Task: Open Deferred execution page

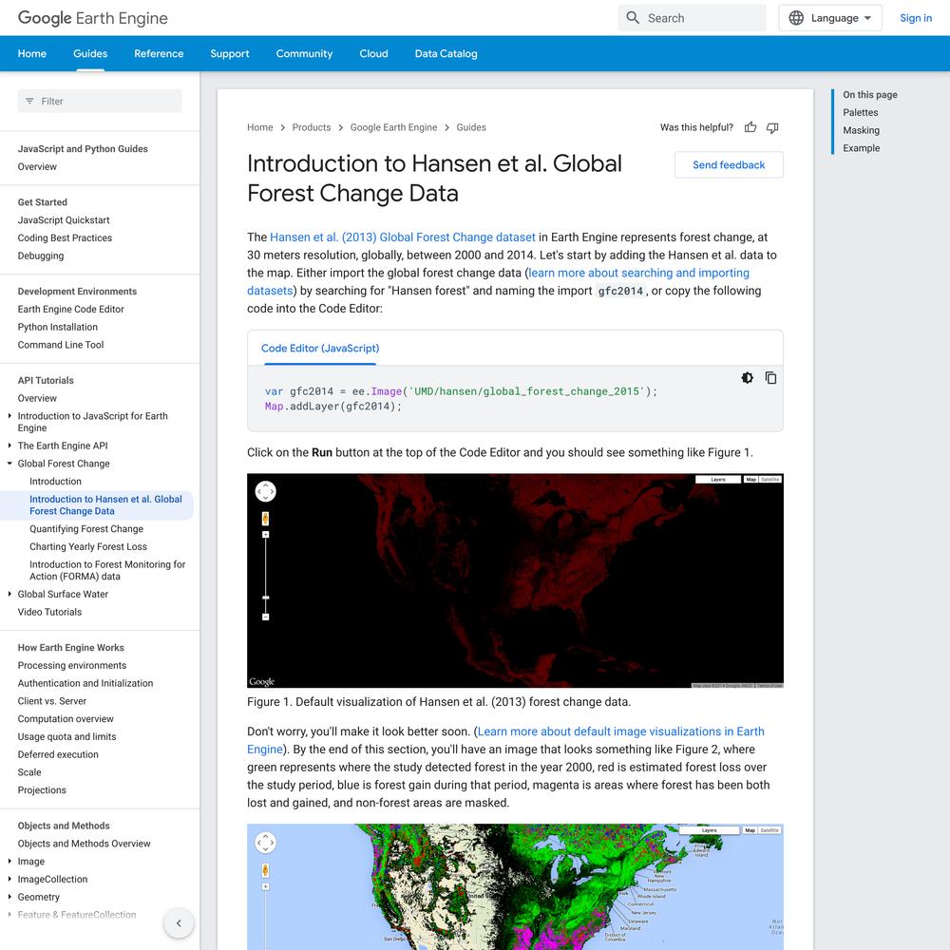Action: (x=58, y=755)
